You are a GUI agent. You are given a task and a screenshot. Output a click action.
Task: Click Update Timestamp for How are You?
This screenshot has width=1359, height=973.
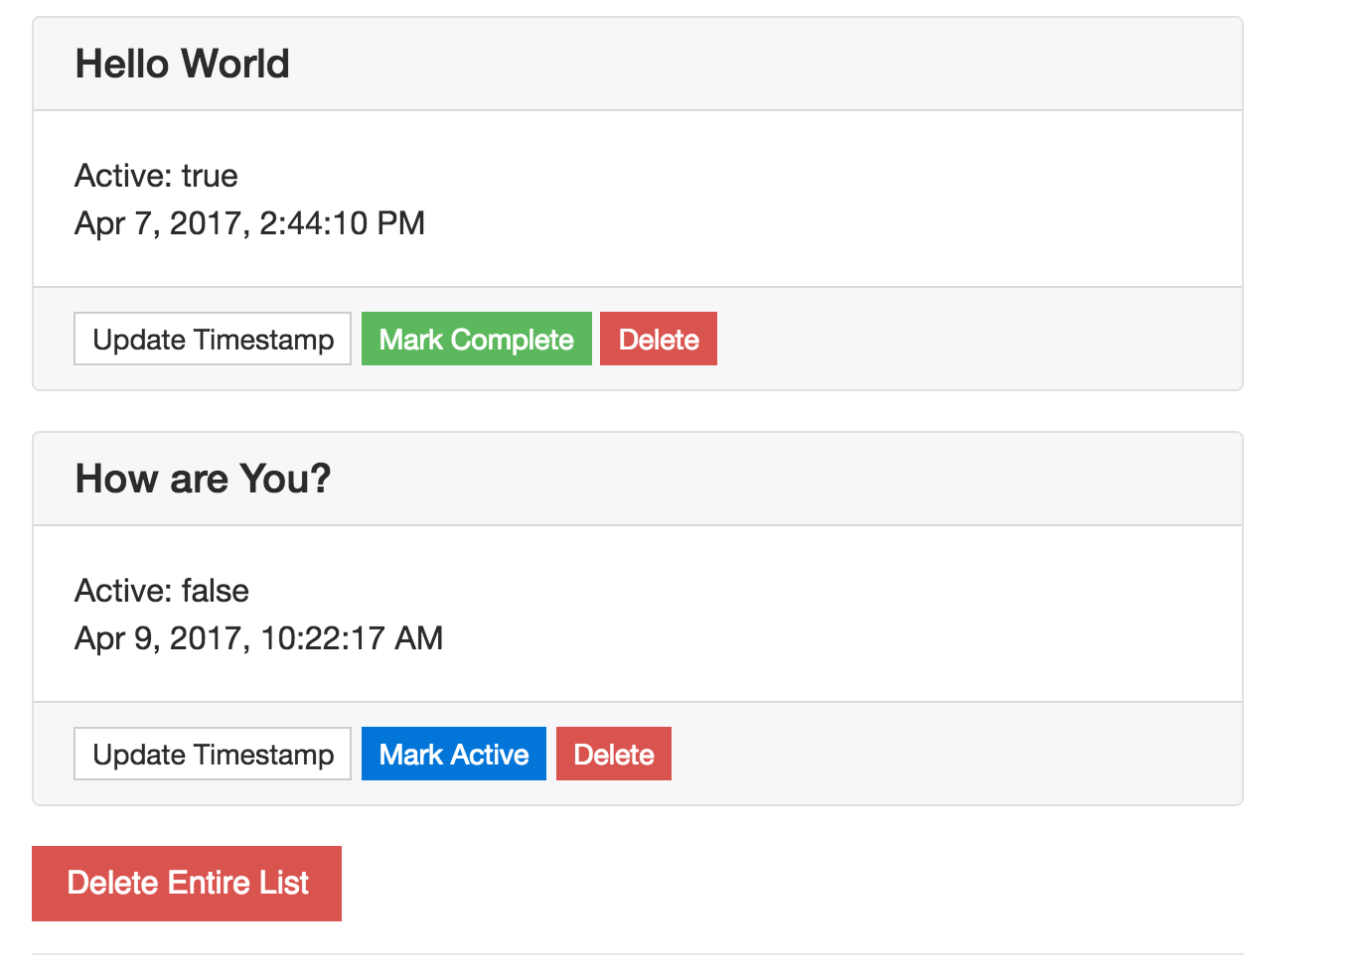pyautogui.click(x=212, y=754)
